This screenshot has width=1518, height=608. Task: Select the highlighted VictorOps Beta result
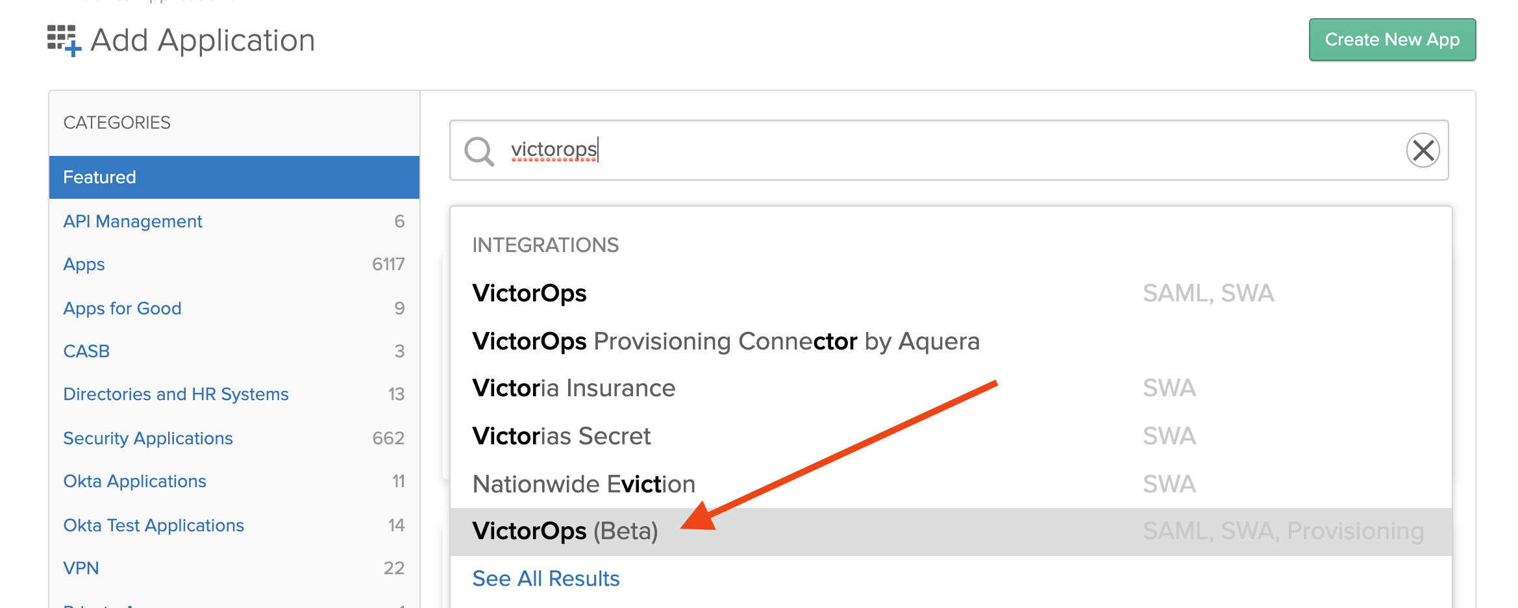(564, 531)
